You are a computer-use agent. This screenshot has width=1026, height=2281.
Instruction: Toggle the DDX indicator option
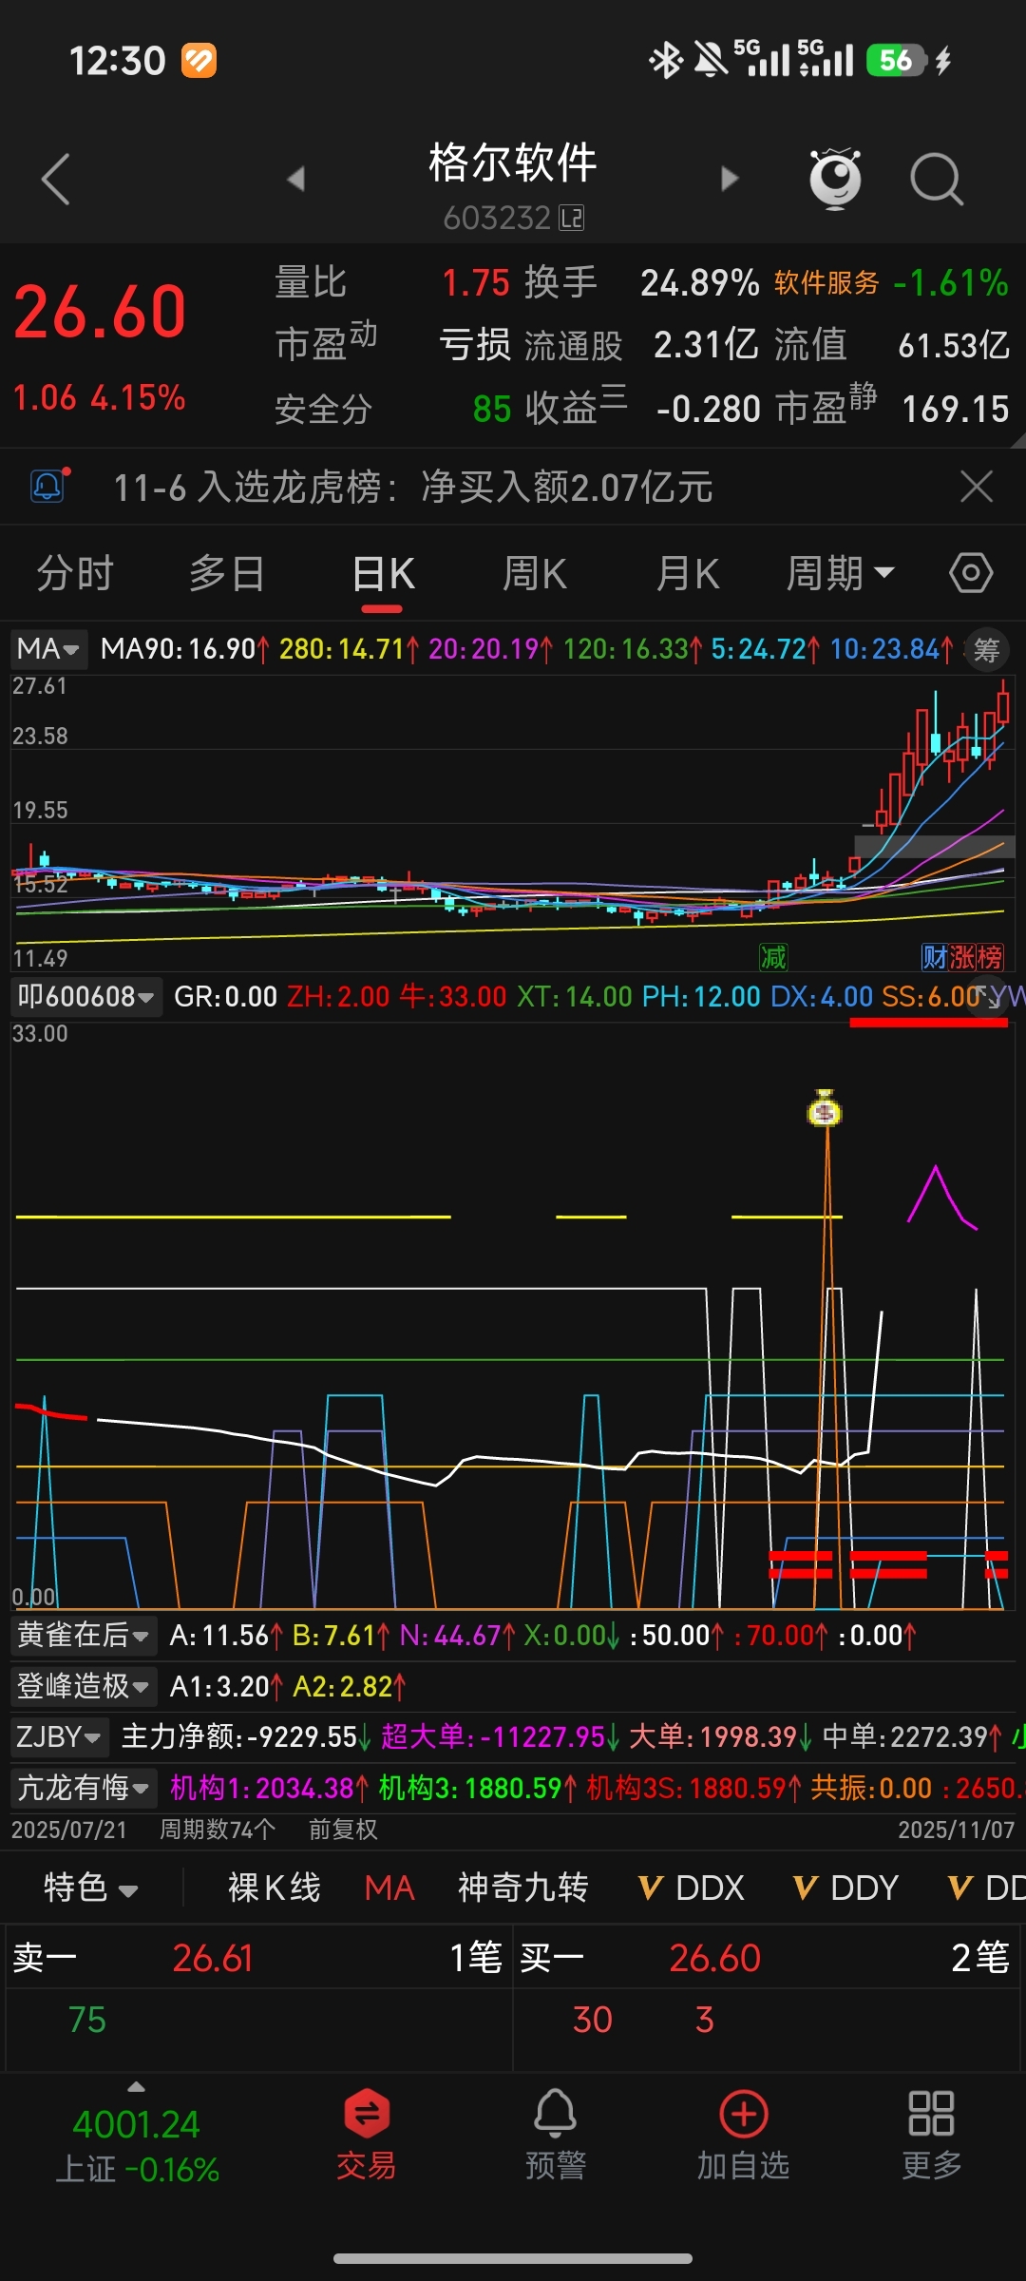[x=710, y=1888]
